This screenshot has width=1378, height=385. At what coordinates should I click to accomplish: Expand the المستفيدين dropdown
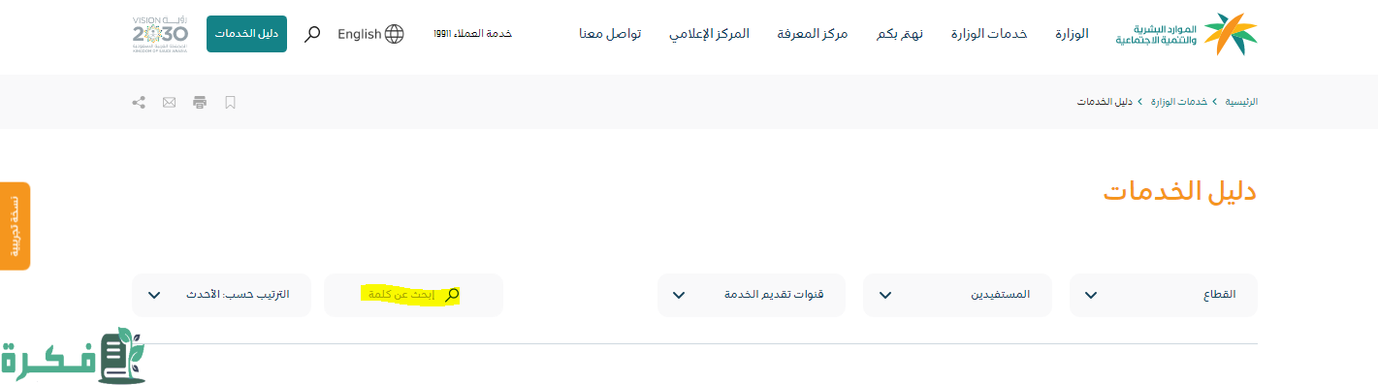coord(957,295)
